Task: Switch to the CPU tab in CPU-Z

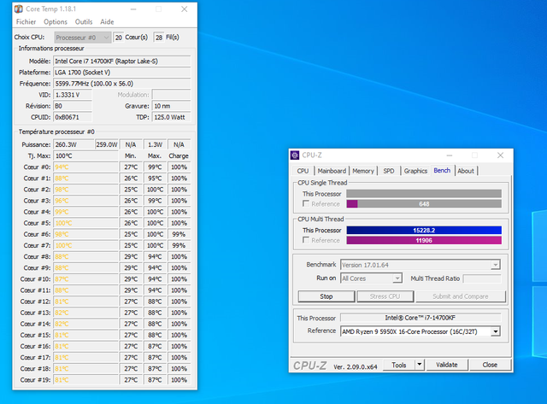Action: (x=303, y=171)
